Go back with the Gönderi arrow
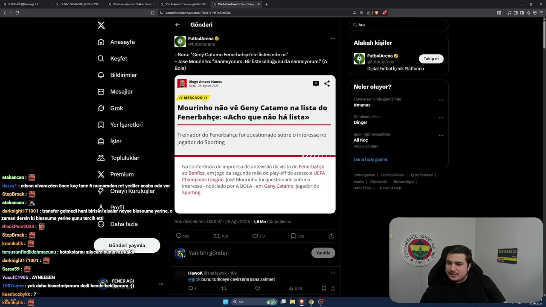 [x=177, y=25]
